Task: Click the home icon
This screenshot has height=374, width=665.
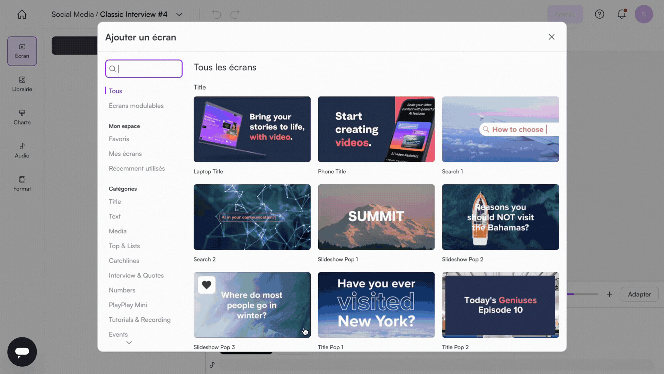Action: click(22, 14)
